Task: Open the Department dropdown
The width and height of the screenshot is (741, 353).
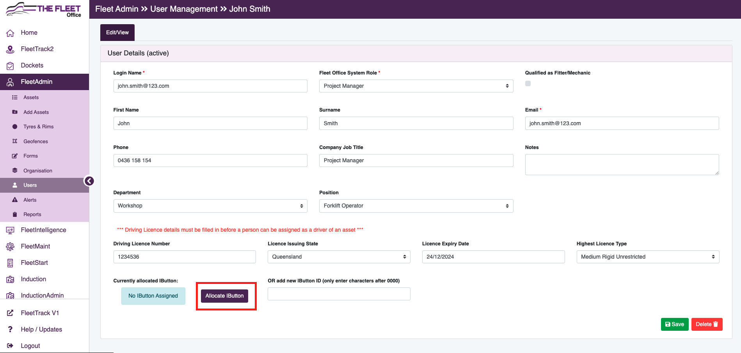Action: click(210, 206)
